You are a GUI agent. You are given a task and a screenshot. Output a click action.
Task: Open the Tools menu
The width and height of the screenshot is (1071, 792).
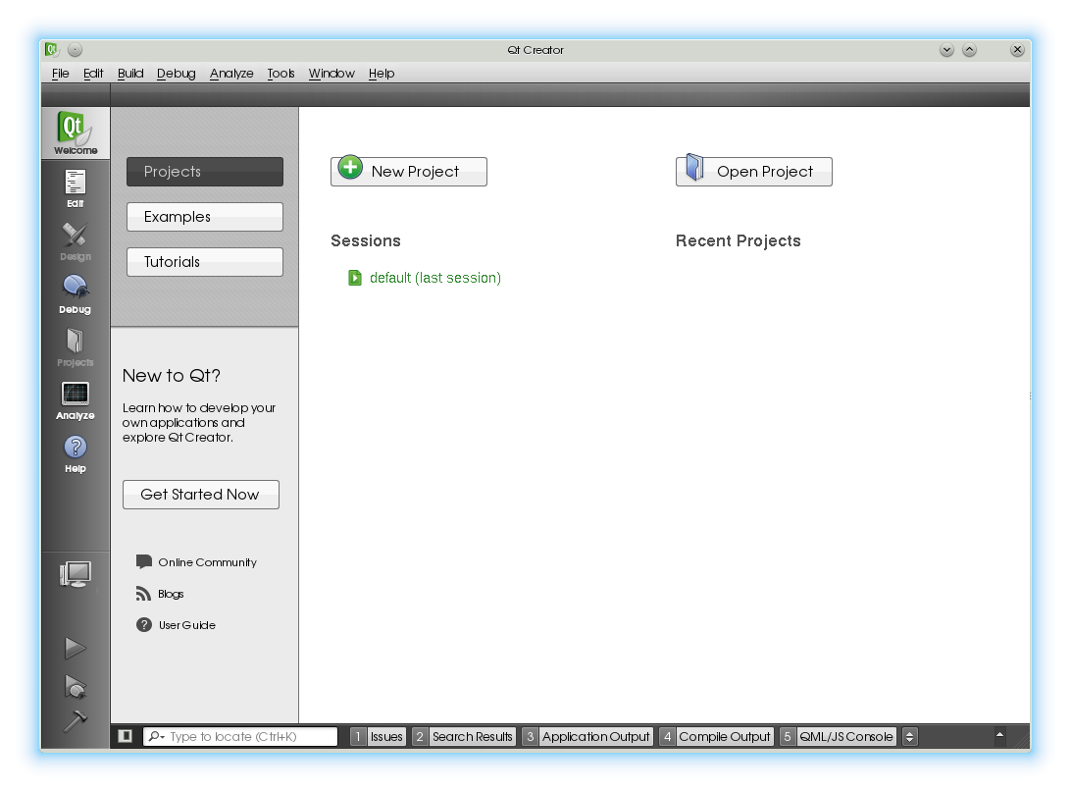pyautogui.click(x=280, y=74)
